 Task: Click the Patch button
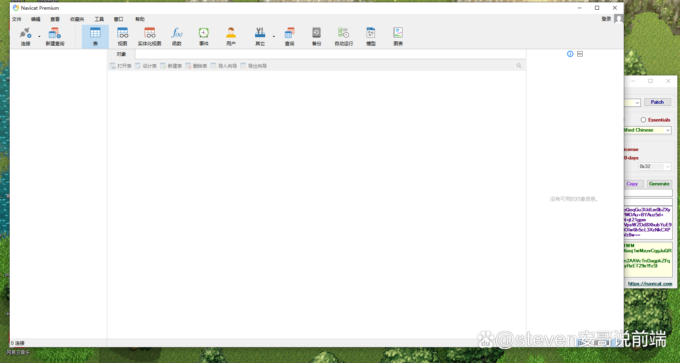click(657, 102)
